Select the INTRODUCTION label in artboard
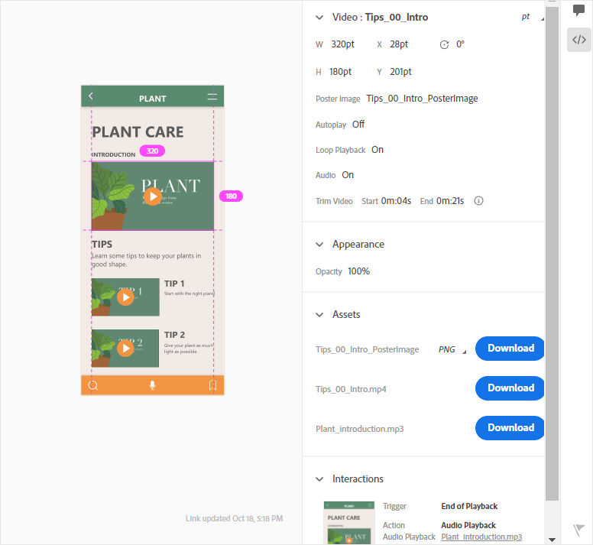The width and height of the screenshot is (593, 545). [x=113, y=154]
